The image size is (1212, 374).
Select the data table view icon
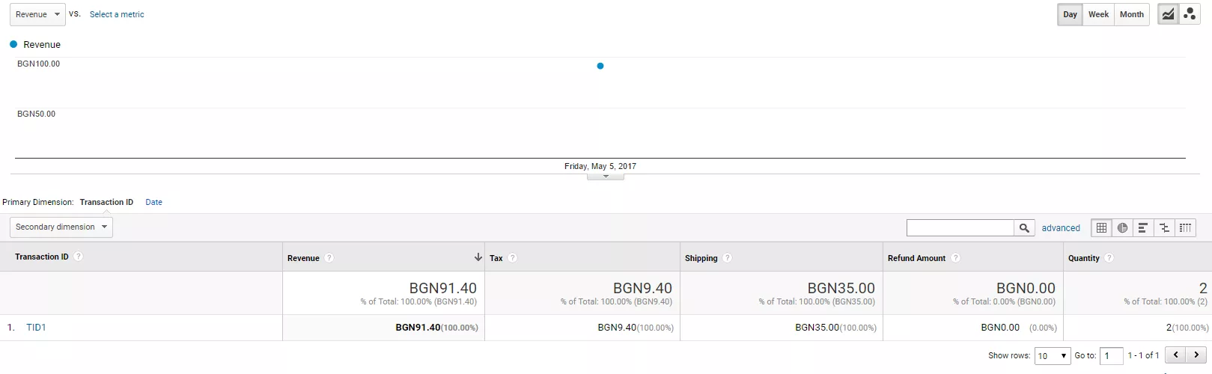[x=1101, y=228]
